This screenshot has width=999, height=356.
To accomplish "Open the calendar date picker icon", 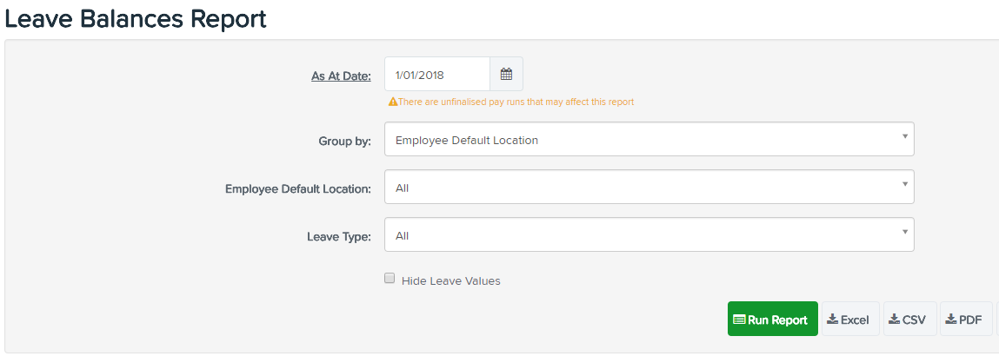I will click(x=507, y=74).
